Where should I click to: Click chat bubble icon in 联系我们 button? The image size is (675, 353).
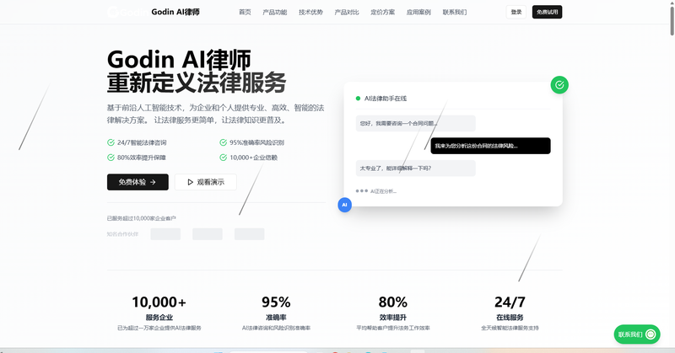pyautogui.click(x=651, y=334)
